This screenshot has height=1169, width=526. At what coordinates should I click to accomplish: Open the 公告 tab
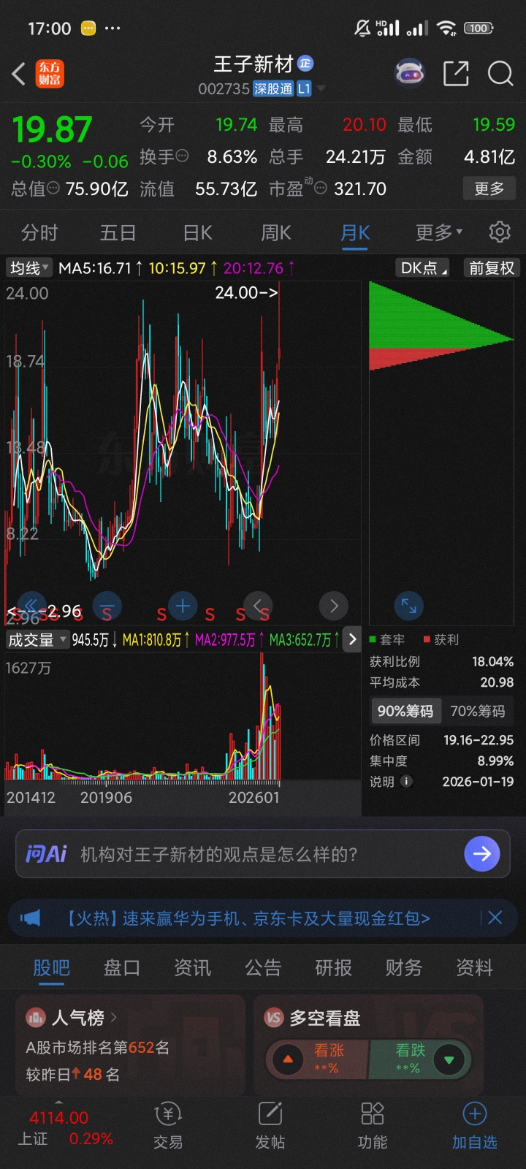tap(263, 967)
